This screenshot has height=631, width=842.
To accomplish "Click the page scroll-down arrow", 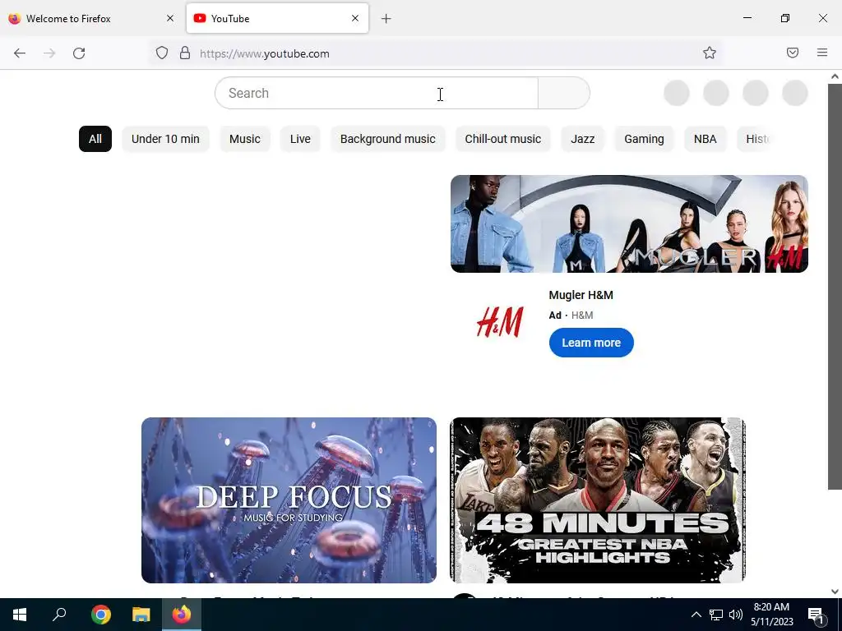I will (x=835, y=592).
